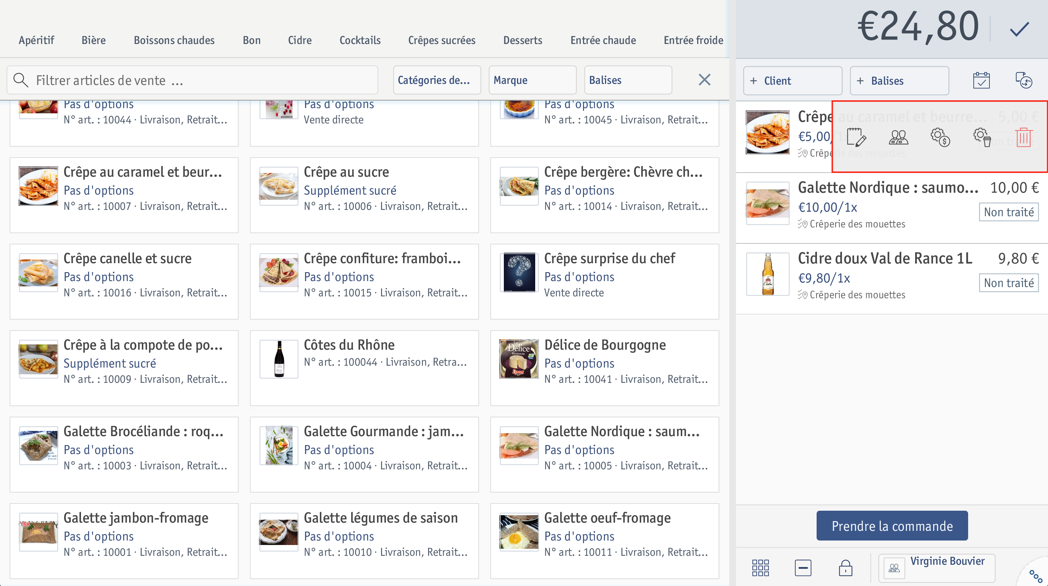Add Crêpe à la compote de pommes product
Screen dimensions: 1048x586
(x=124, y=368)
